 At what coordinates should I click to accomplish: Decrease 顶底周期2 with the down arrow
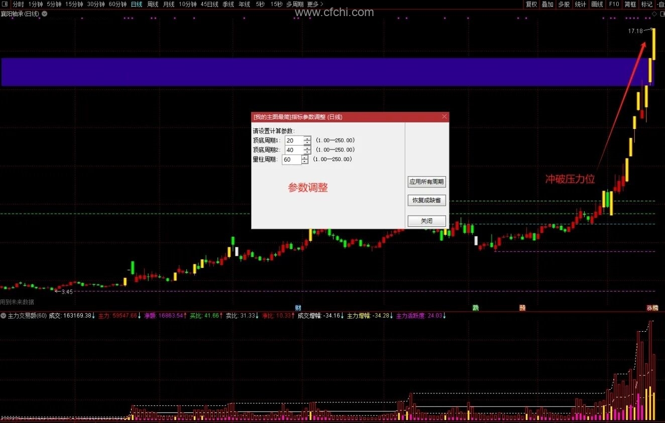307,153
